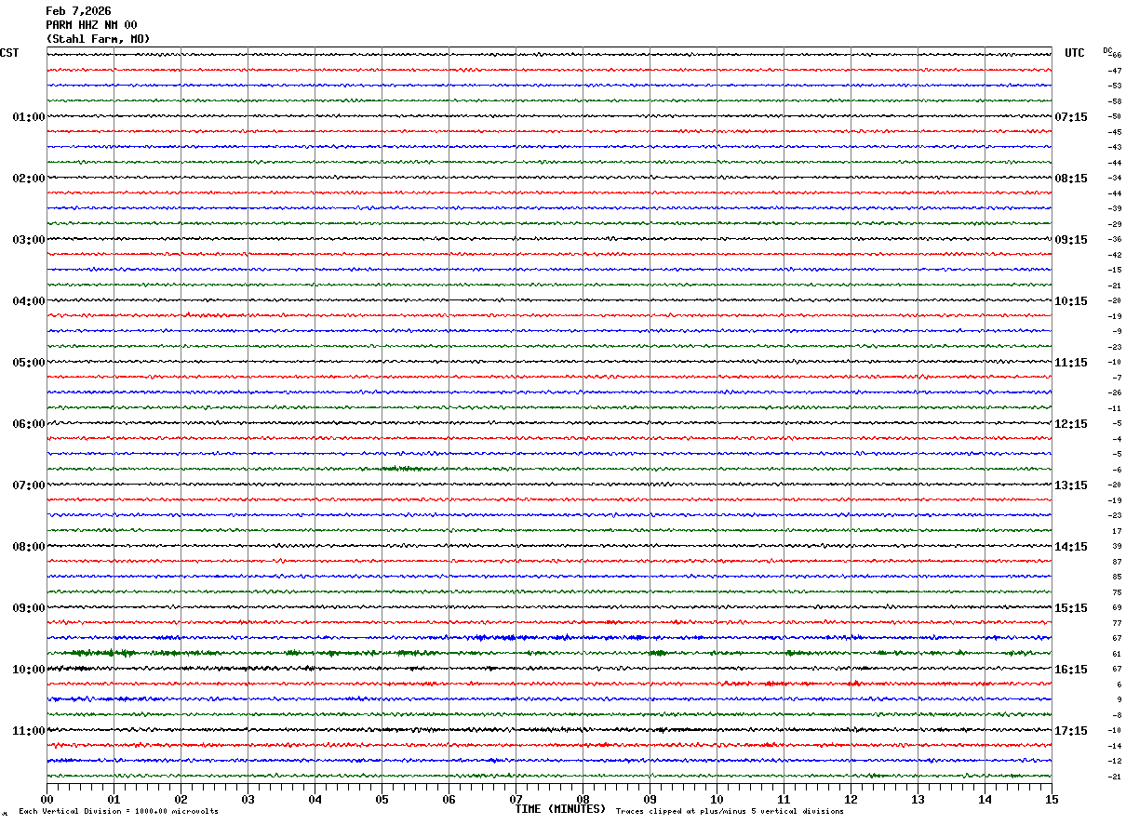Click the 17:15 UTC time label
1126x824 pixels.
(x=1070, y=731)
